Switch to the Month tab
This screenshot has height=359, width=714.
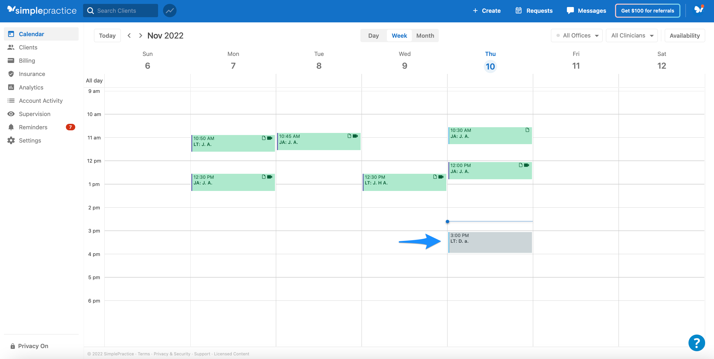[x=425, y=35]
